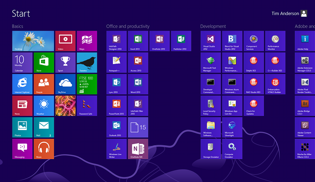
Task: Launch Outlook 2013
Action: [x=116, y=127]
